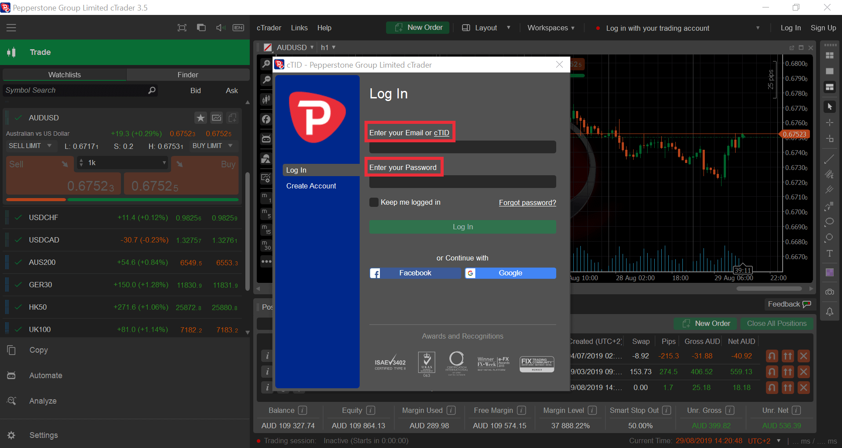Viewport: 842px width, 448px height.
Task: Switch to single chart layout icon
Action: coord(830,71)
